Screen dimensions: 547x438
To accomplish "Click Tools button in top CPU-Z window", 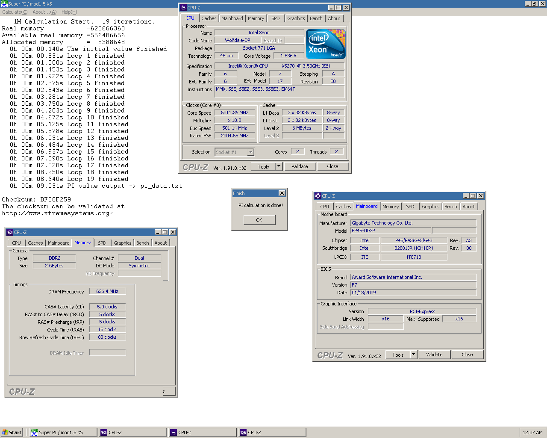I will pyautogui.click(x=264, y=166).
